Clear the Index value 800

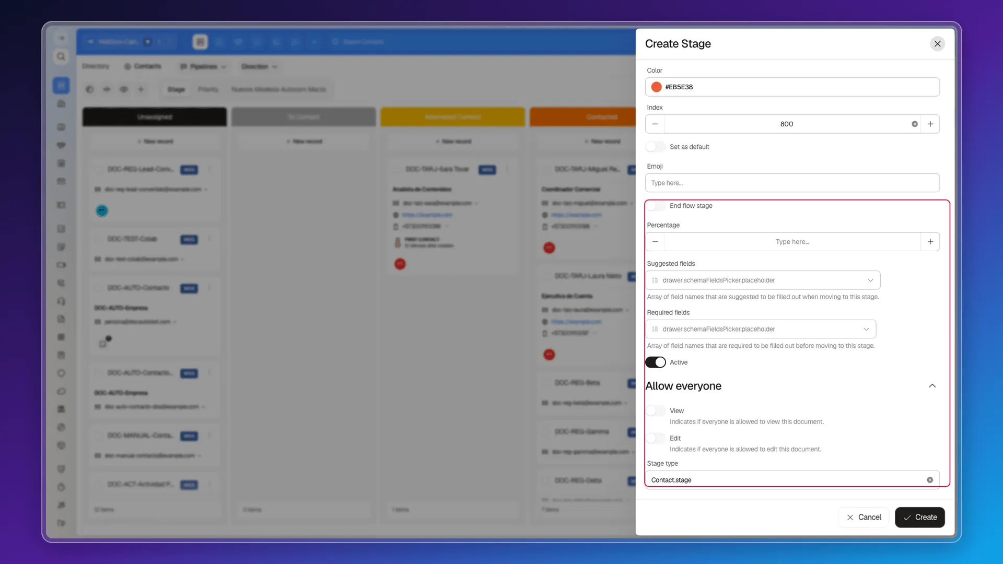click(x=914, y=124)
